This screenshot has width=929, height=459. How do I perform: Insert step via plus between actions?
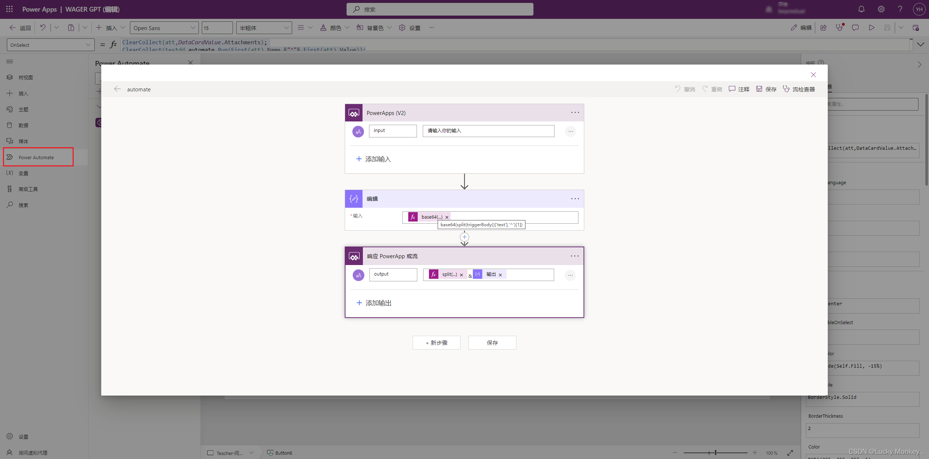coord(464,237)
